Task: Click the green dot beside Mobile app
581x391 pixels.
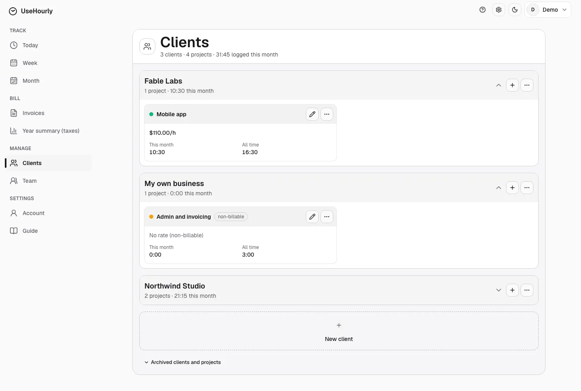Action: pyautogui.click(x=151, y=114)
